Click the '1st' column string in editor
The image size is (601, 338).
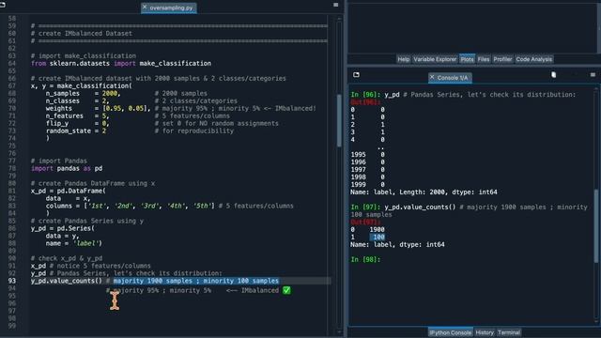click(x=97, y=207)
